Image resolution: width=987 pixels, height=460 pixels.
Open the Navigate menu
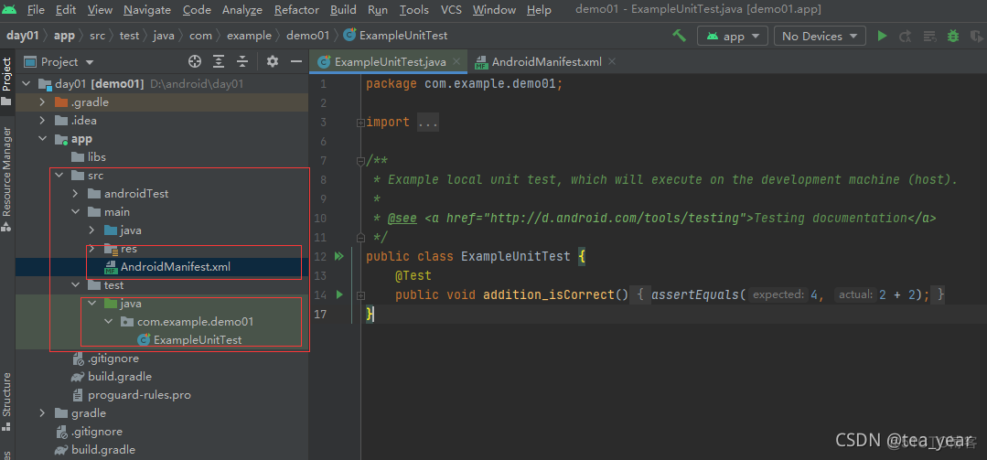point(147,10)
